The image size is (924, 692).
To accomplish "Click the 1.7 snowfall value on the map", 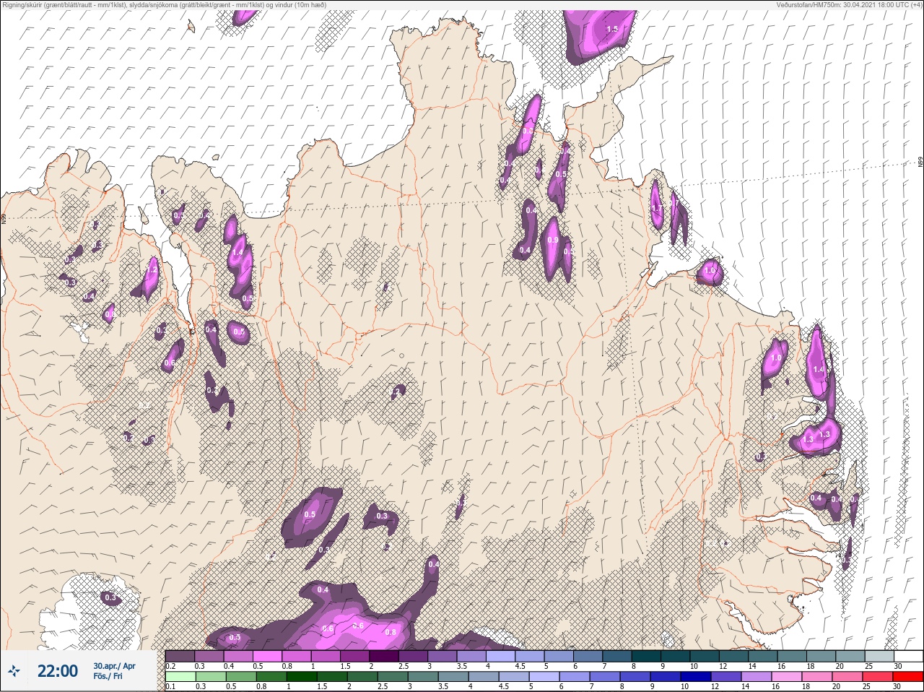I will tap(656, 208).
